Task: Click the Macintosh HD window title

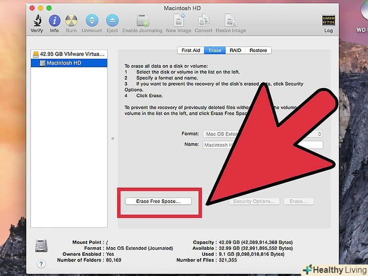Action: 182,8
